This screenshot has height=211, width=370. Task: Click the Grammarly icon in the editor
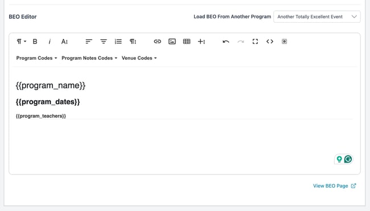348,159
